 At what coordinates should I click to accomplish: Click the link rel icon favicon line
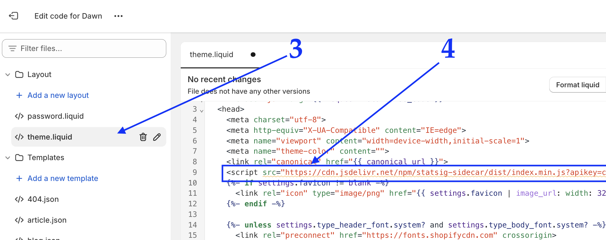coord(420,193)
